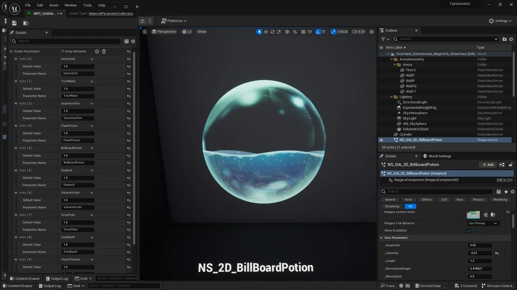Toggle angle snapping set to 5 degrees
The width and height of the screenshot is (517, 290).
(x=318, y=31)
